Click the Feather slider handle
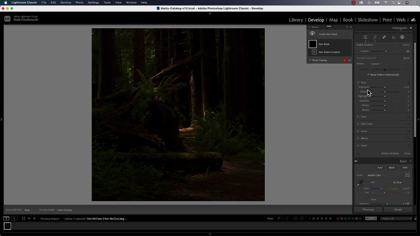The height and width of the screenshot is (236, 420). tap(386, 51)
